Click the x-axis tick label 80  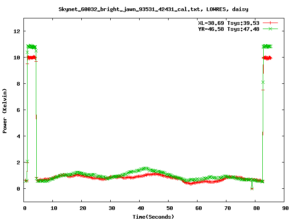click(x=256, y=208)
